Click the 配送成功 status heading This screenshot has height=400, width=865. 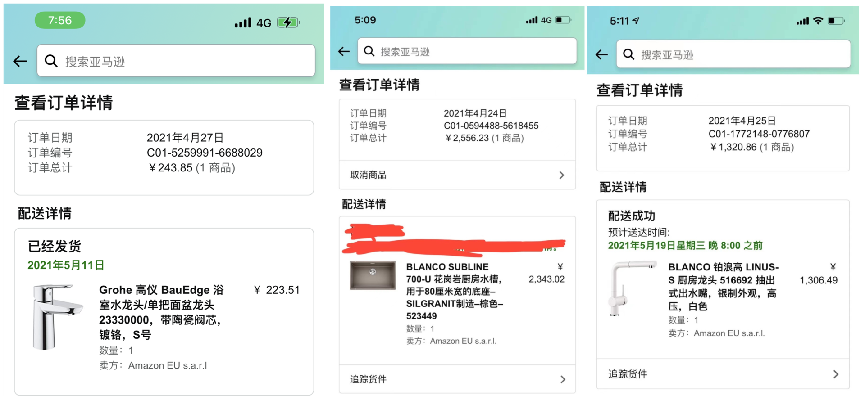coord(632,216)
